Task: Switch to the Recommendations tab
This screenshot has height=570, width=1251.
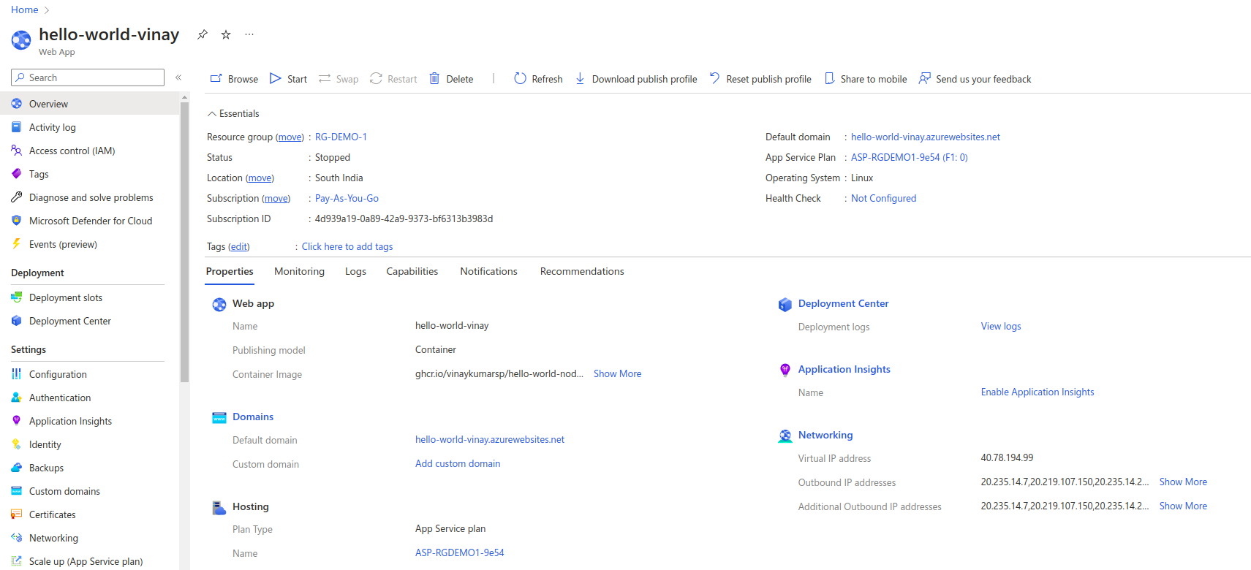Action: 582,271
